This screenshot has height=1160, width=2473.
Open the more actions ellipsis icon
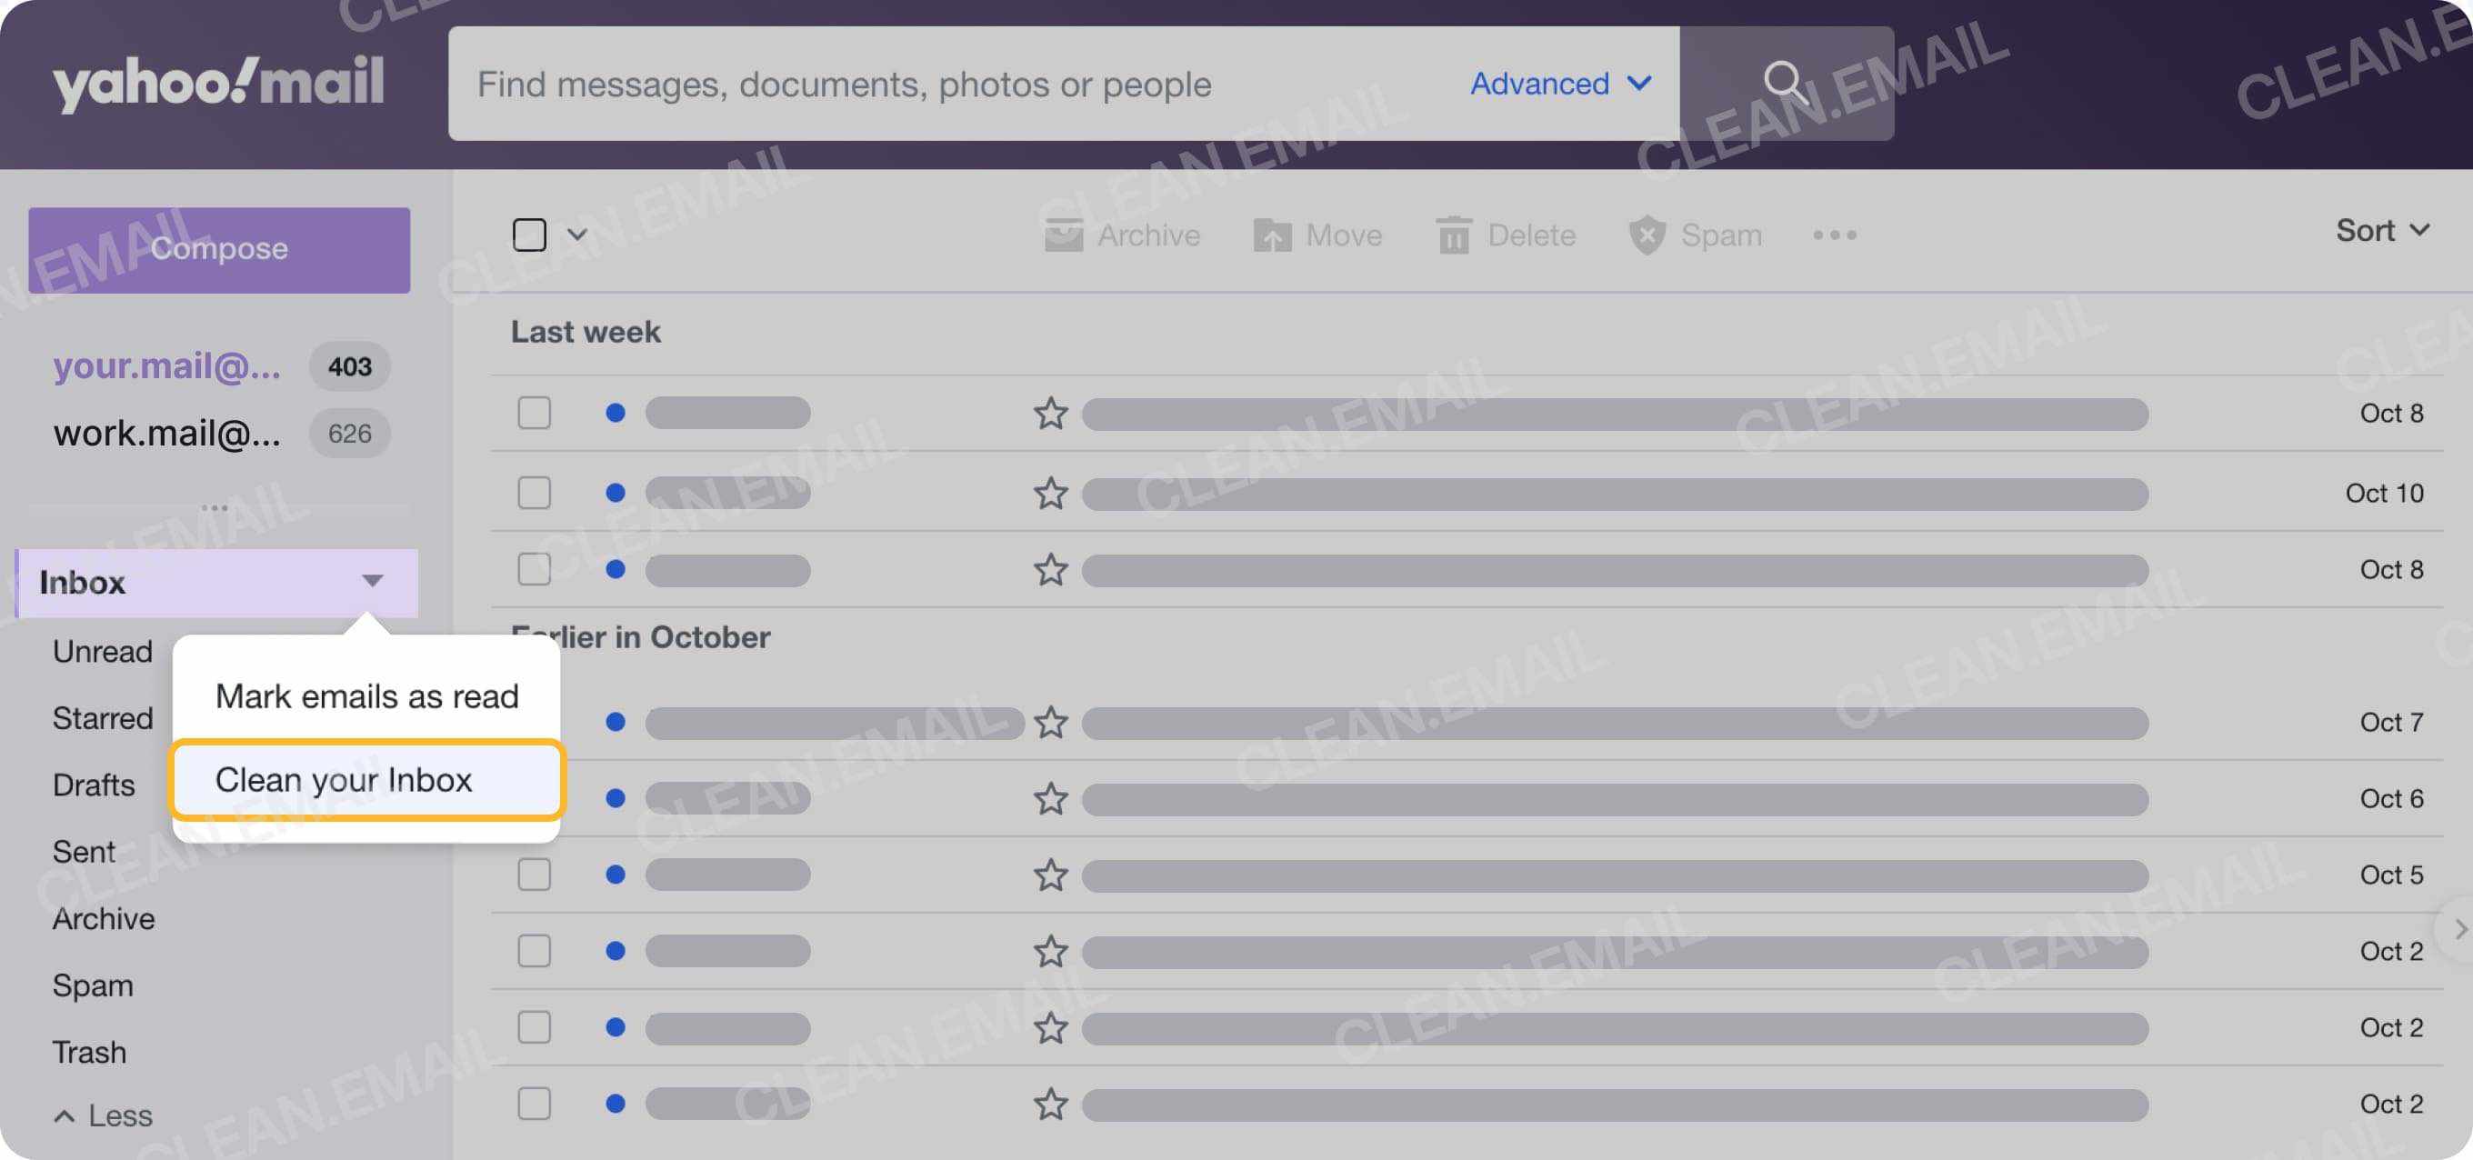click(x=1835, y=235)
